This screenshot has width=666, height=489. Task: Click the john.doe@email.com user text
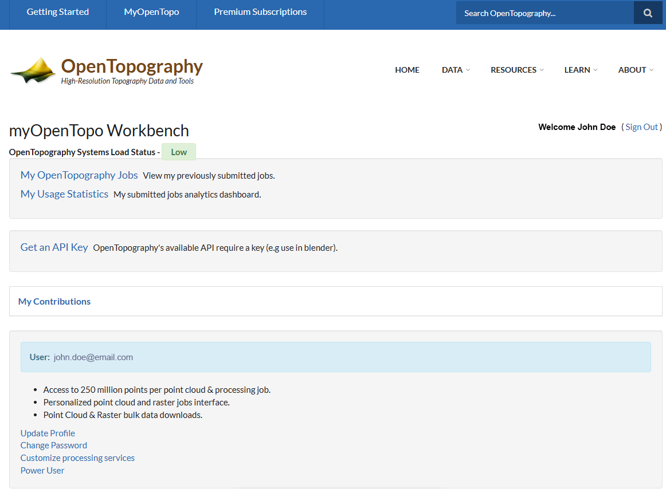(93, 357)
